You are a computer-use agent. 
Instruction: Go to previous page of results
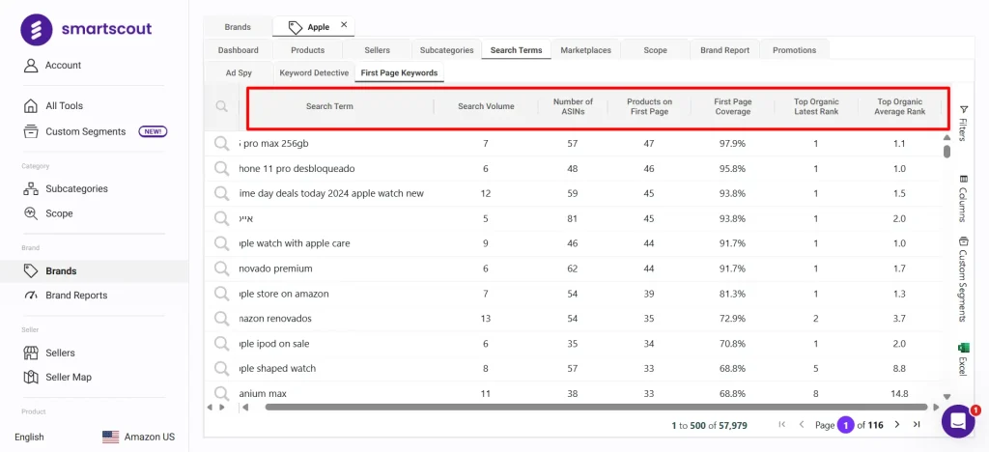[x=802, y=425]
